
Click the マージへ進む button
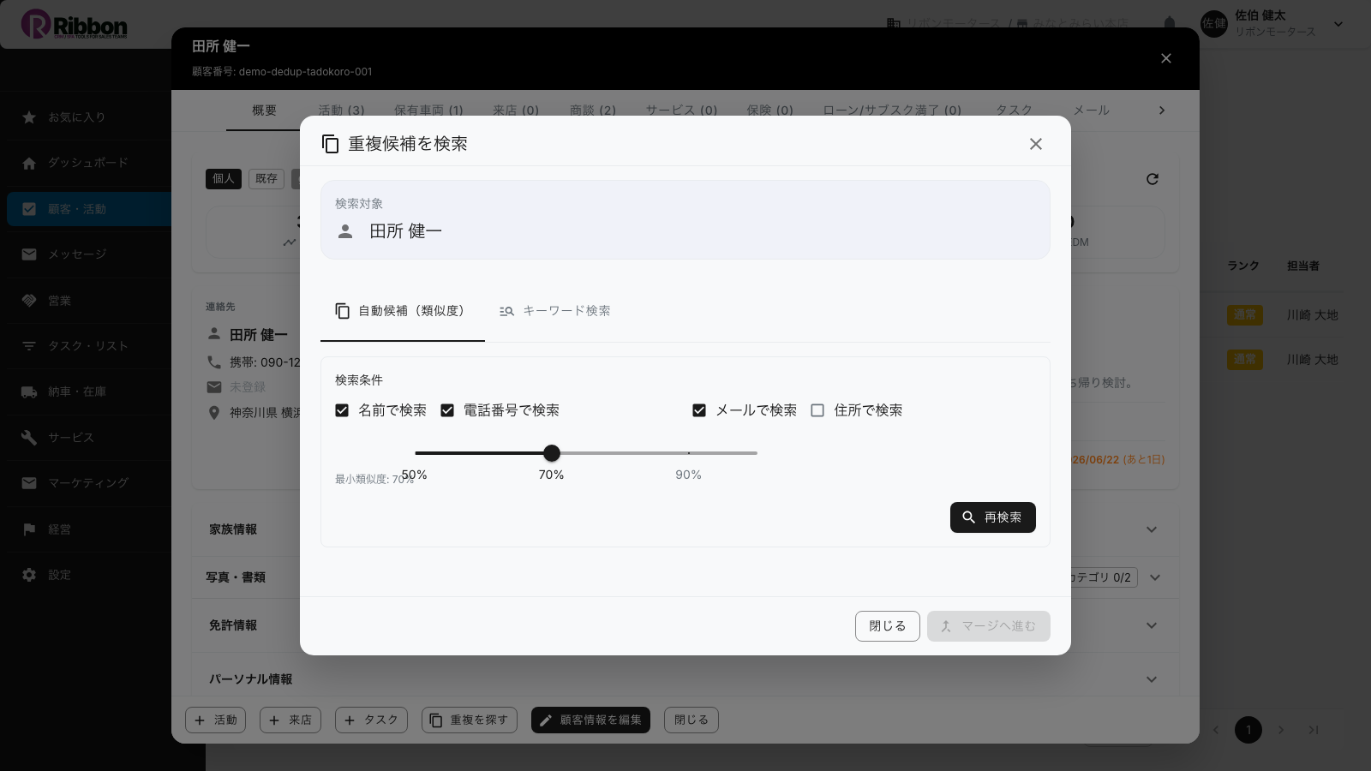tap(989, 626)
